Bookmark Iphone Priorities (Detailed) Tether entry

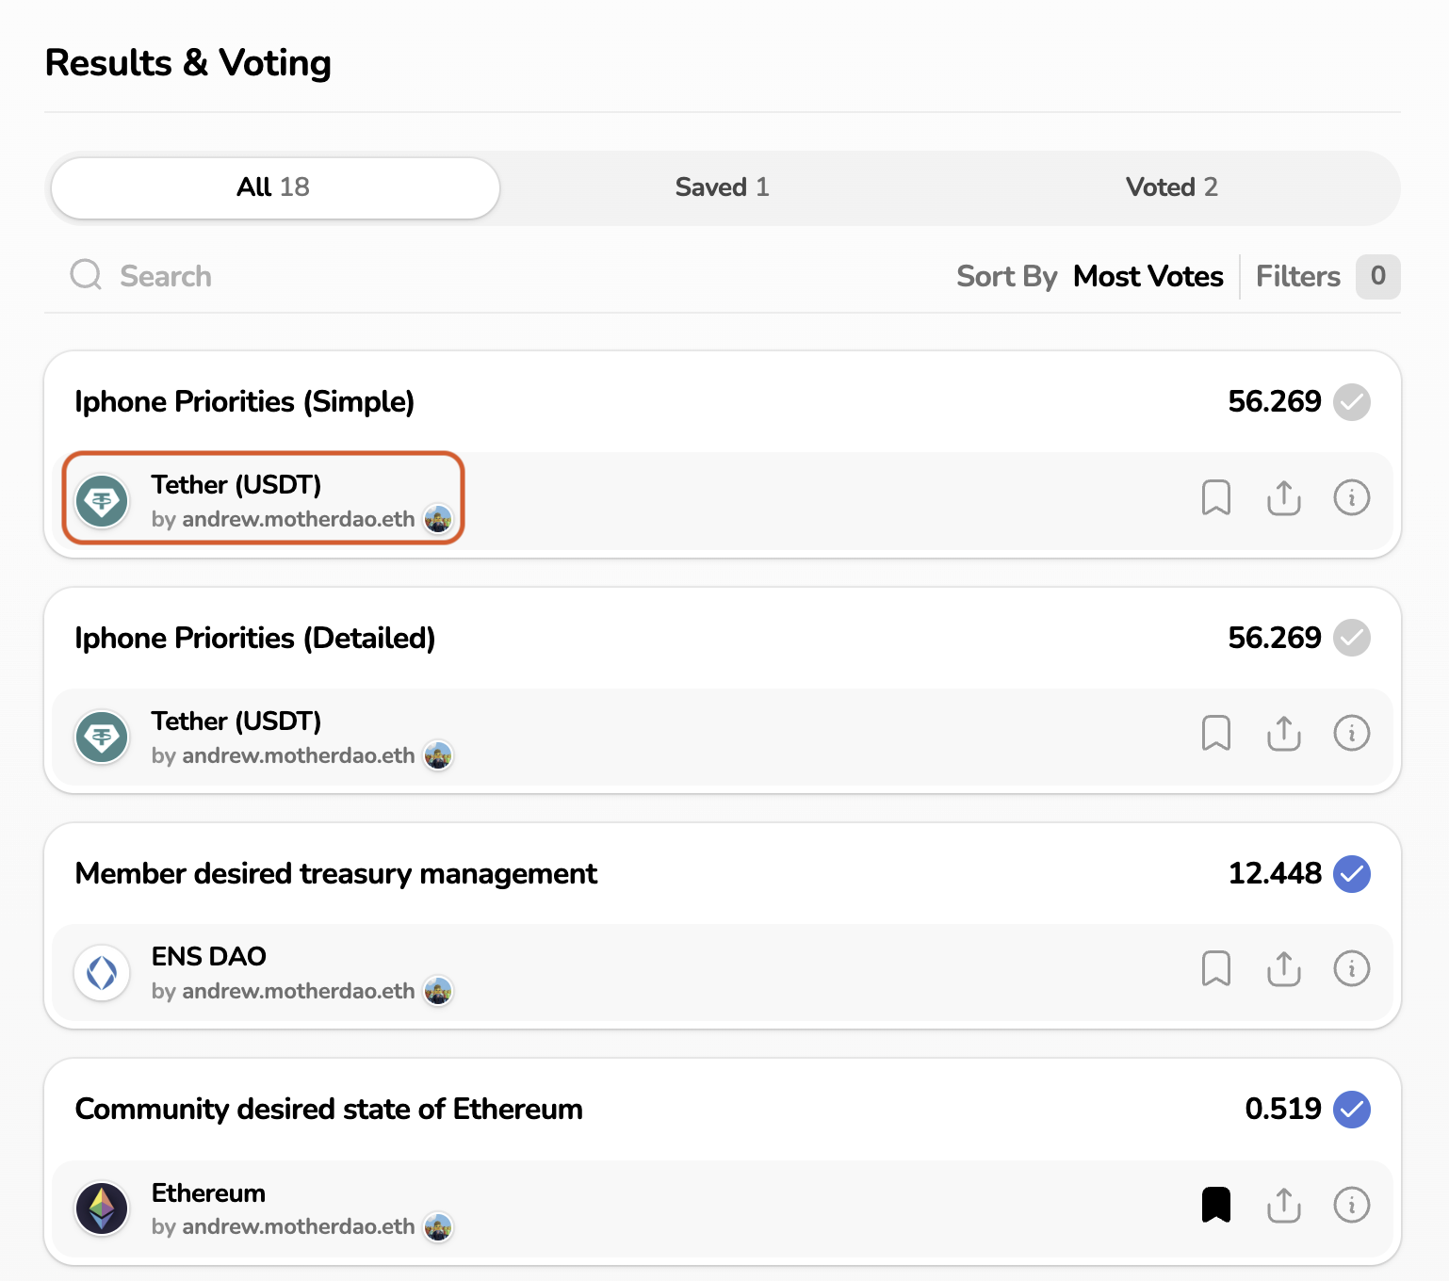pyautogui.click(x=1216, y=733)
